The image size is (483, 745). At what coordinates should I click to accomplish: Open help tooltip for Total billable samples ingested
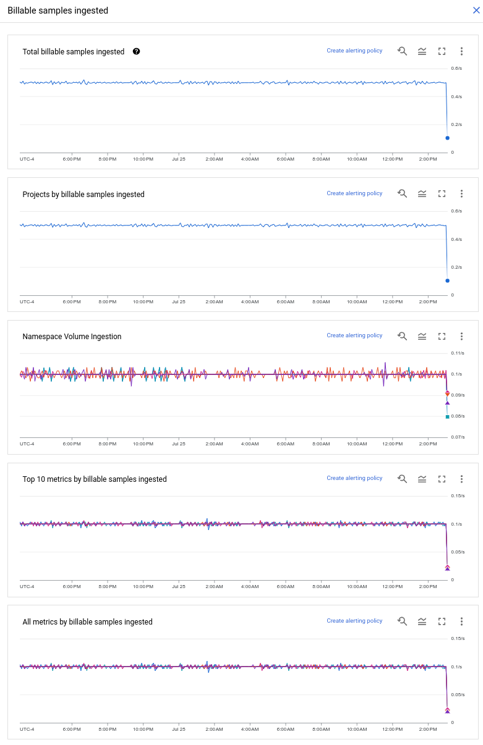click(136, 51)
